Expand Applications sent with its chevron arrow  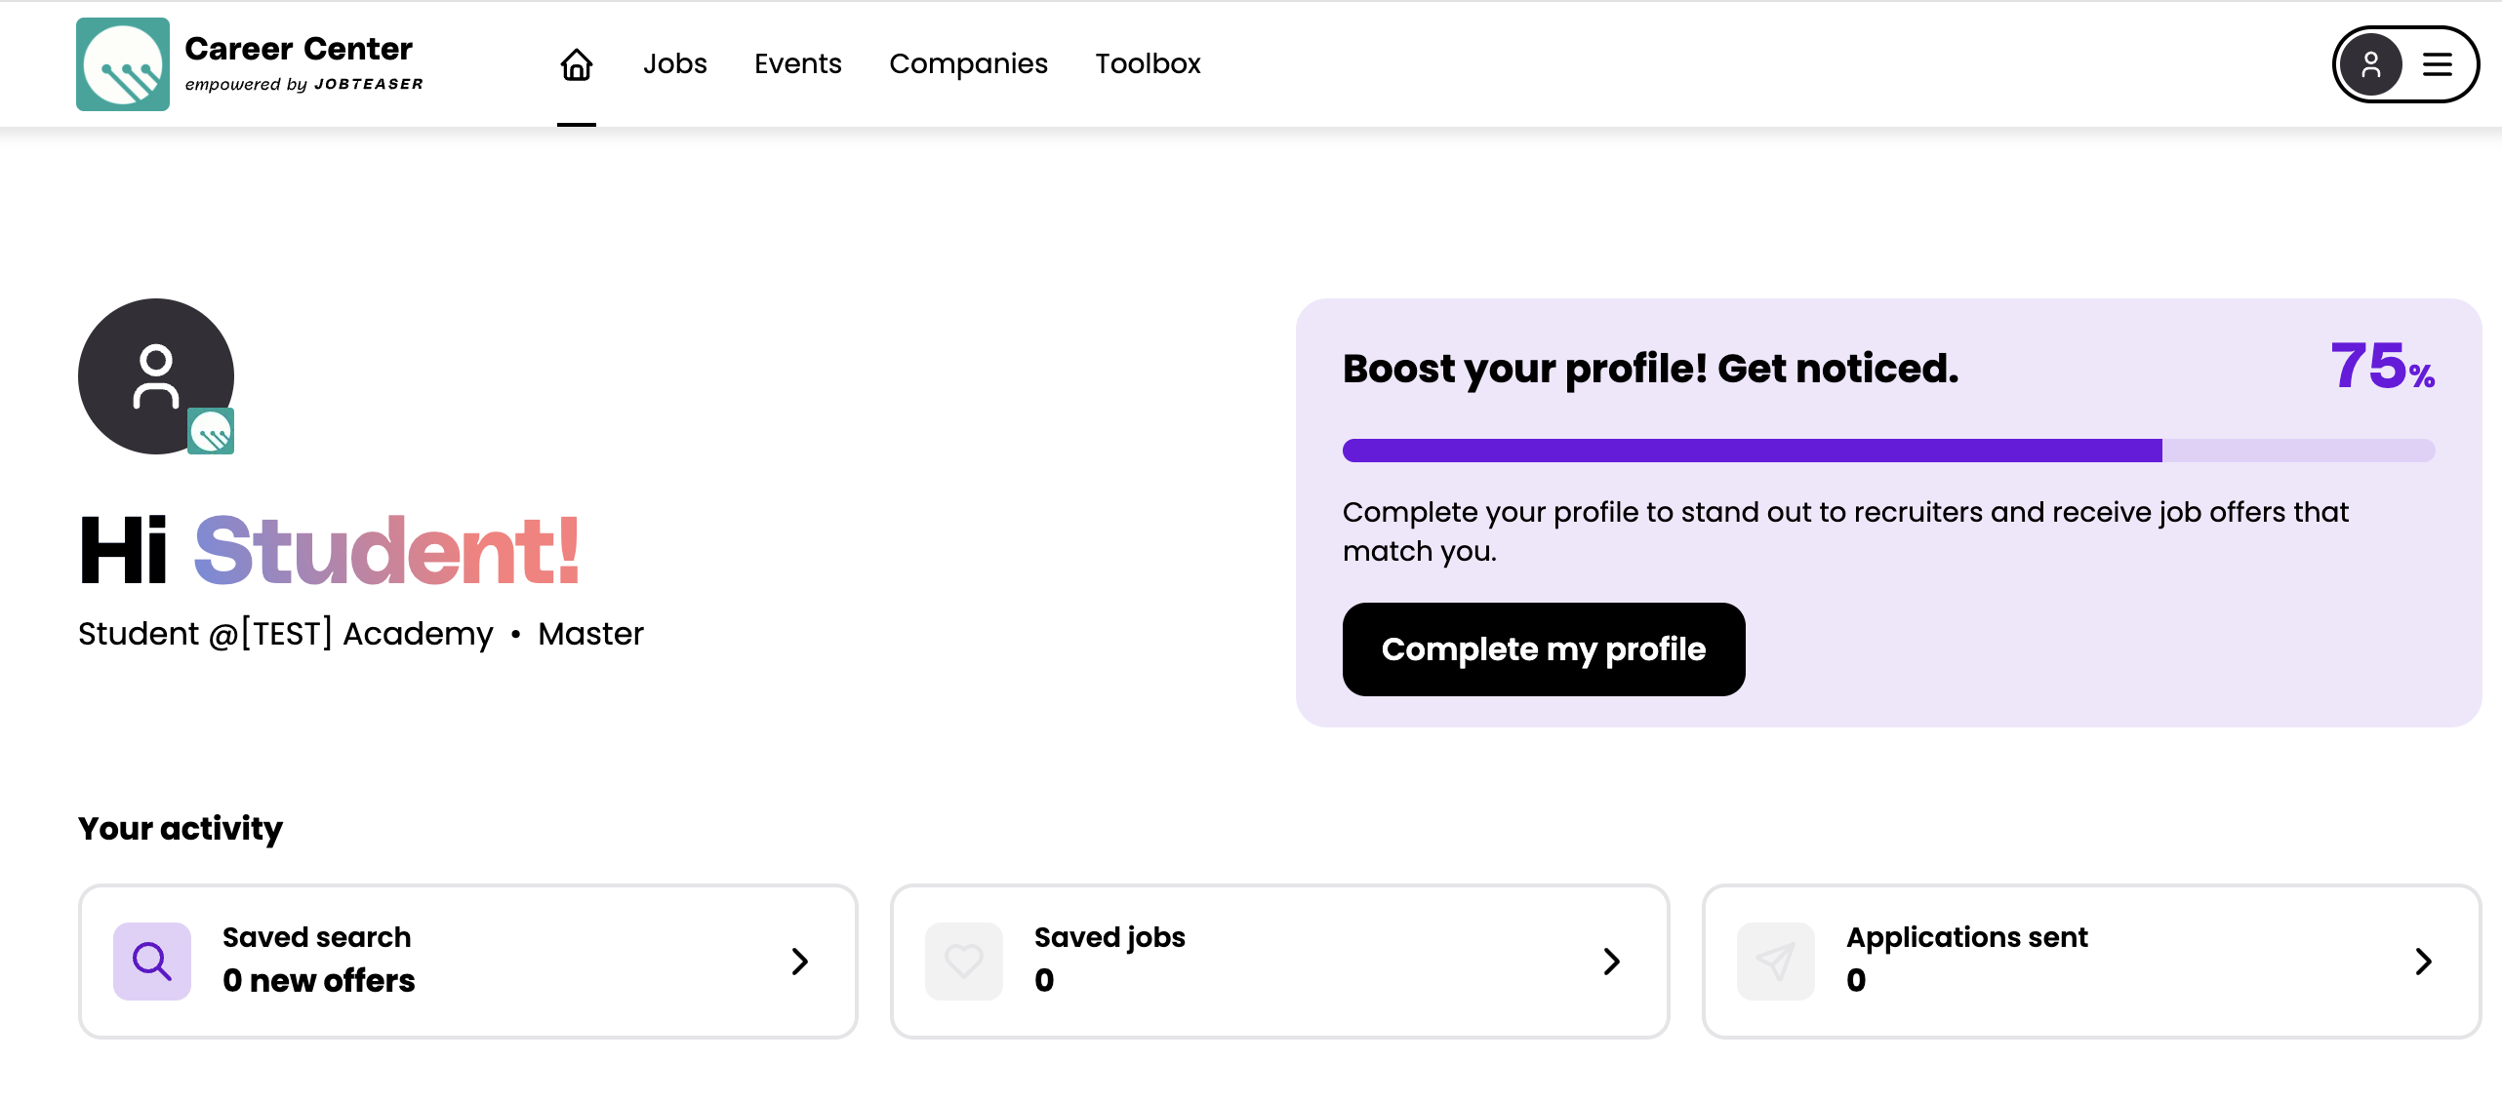[2423, 962]
